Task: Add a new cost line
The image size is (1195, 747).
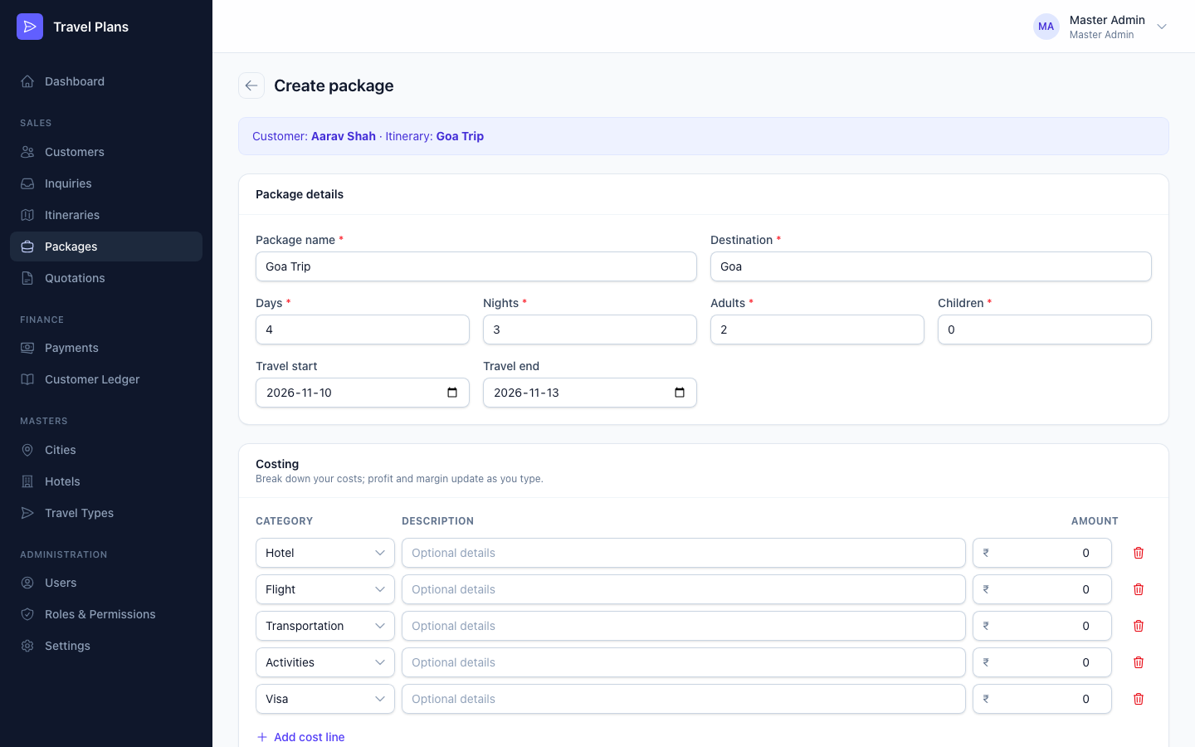Action: (x=300, y=737)
